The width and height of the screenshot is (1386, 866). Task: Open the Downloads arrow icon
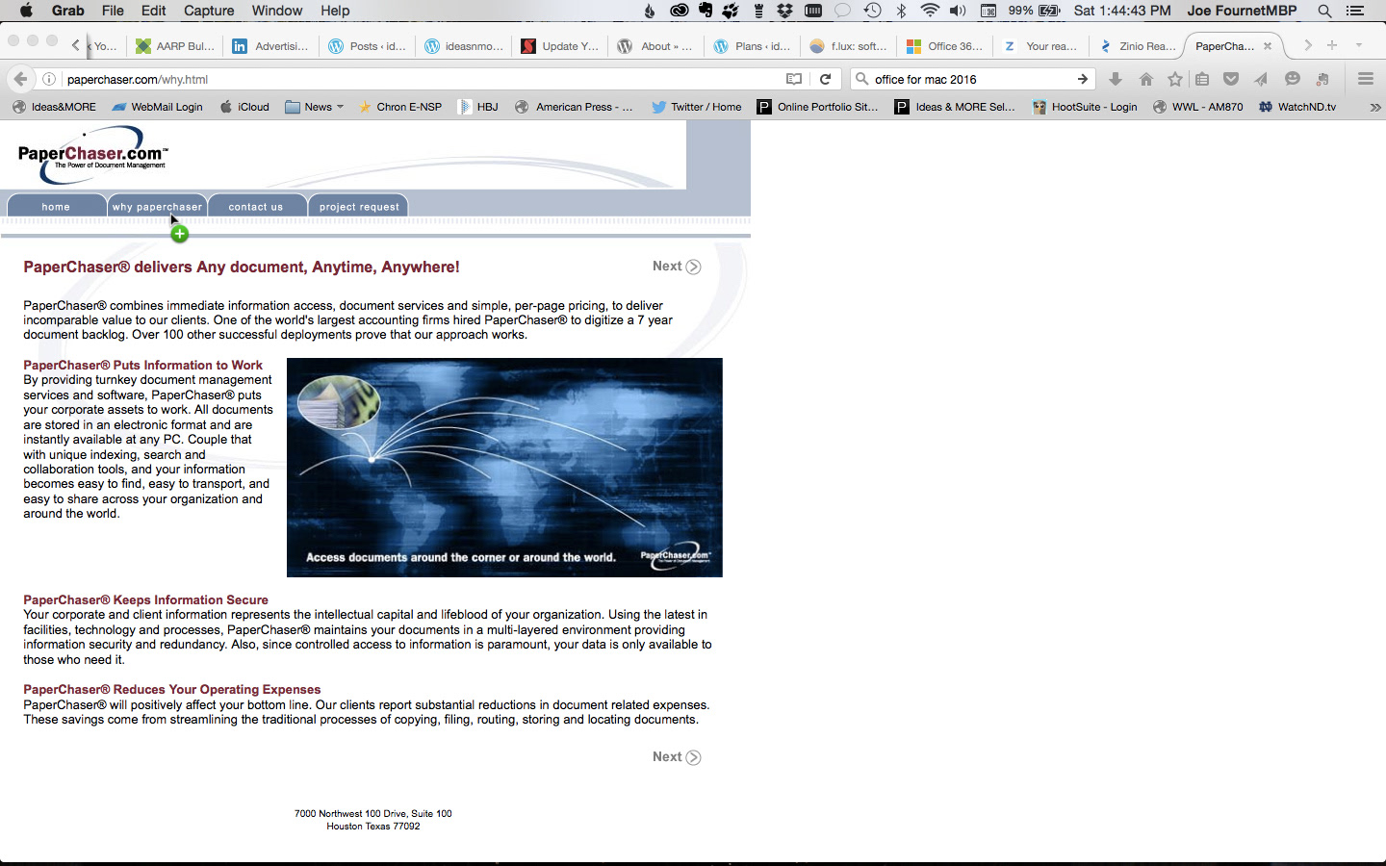(x=1116, y=79)
